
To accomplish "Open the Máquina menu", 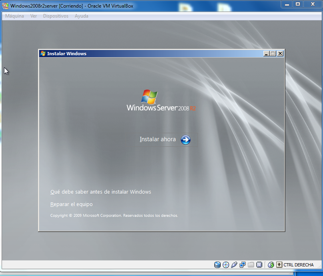I will pyautogui.click(x=14, y=16).
